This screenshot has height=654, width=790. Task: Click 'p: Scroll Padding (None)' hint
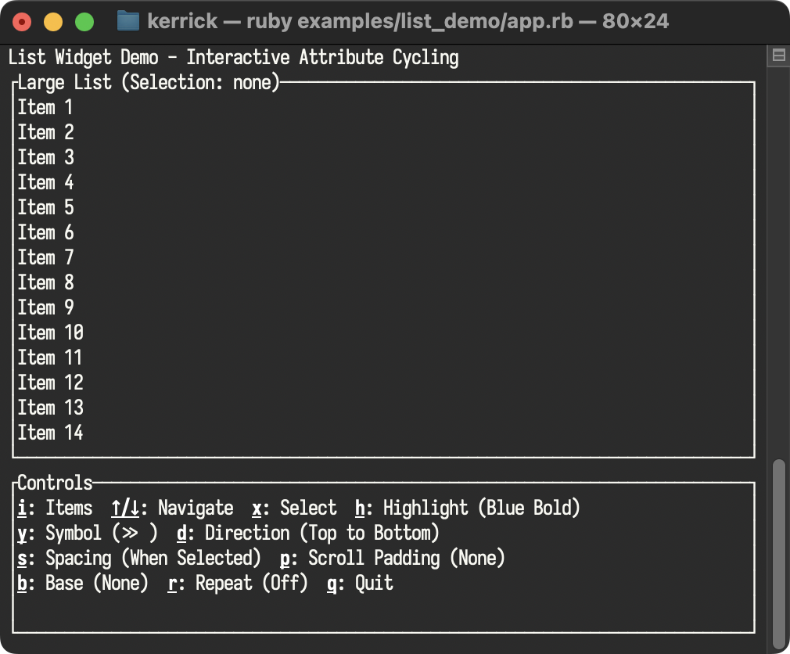tap(393, 558)
